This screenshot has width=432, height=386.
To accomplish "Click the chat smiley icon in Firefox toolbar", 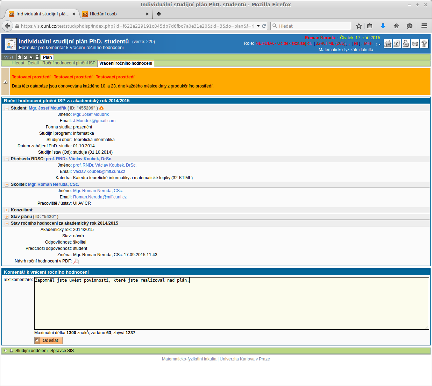I will 410,26.
